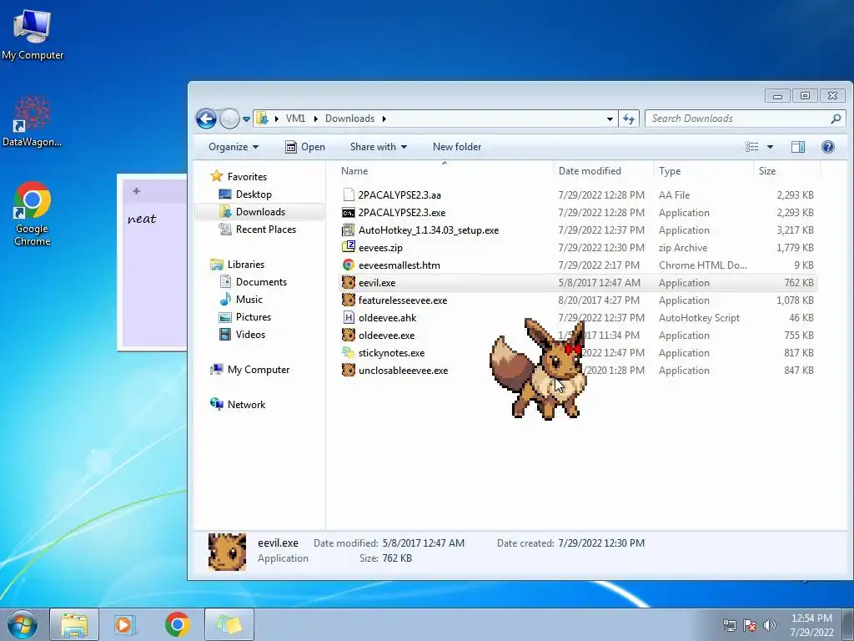Open Windows Explorer from taskbar

[x=74, y=624]
